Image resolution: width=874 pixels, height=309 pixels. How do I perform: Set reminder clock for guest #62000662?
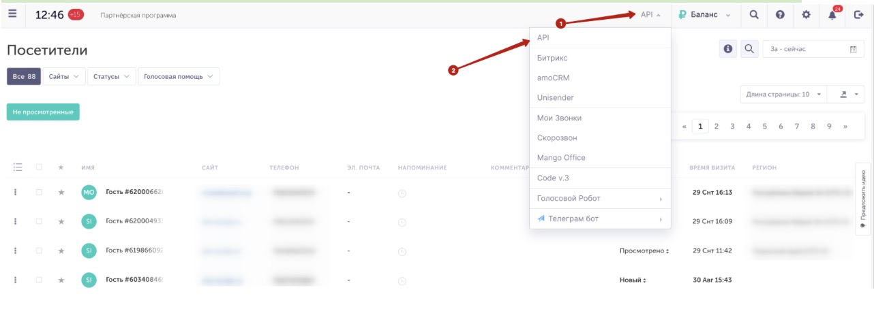pyautogui.click(x=402, y=193)
